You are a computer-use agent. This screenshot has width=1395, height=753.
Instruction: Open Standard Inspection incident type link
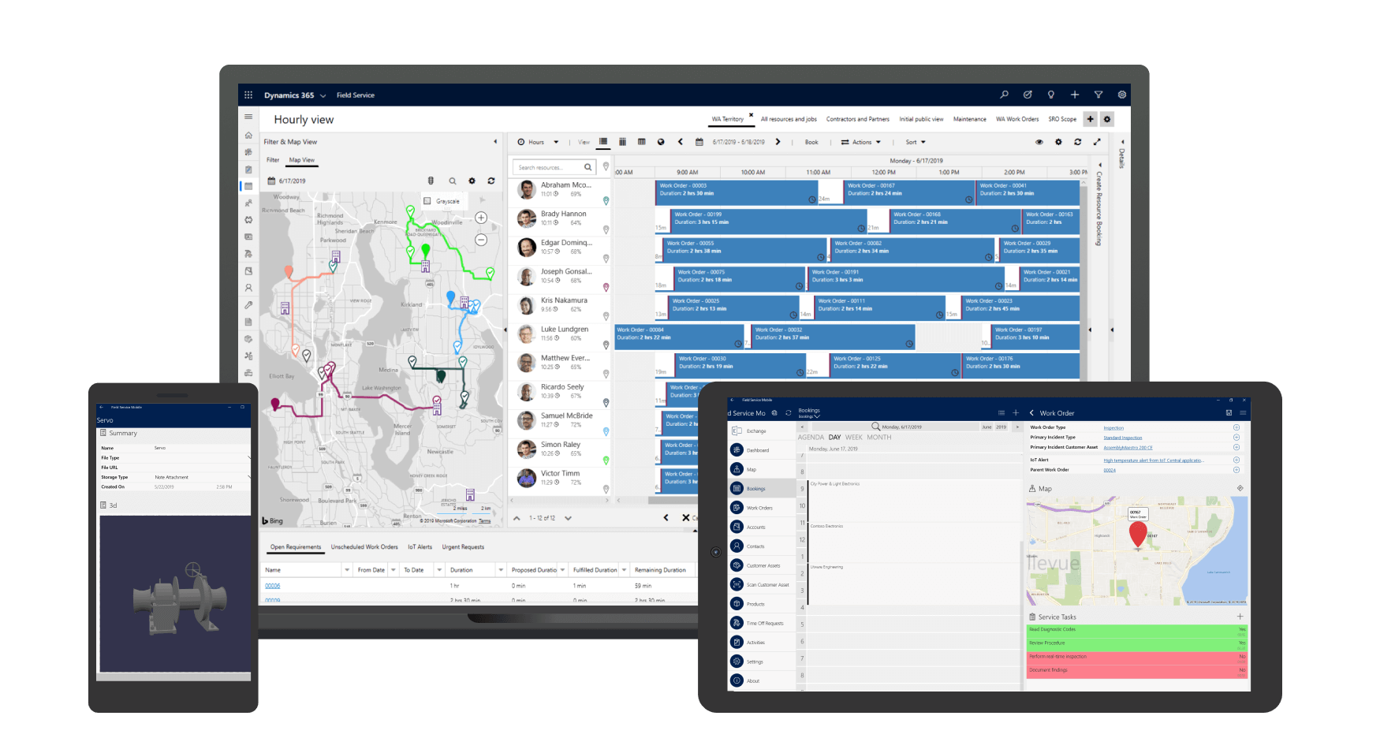1122,438
